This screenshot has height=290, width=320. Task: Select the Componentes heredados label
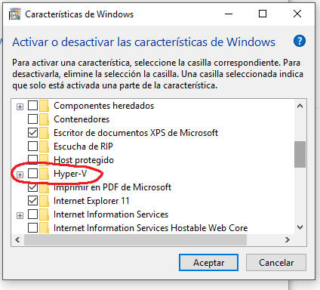103,106
